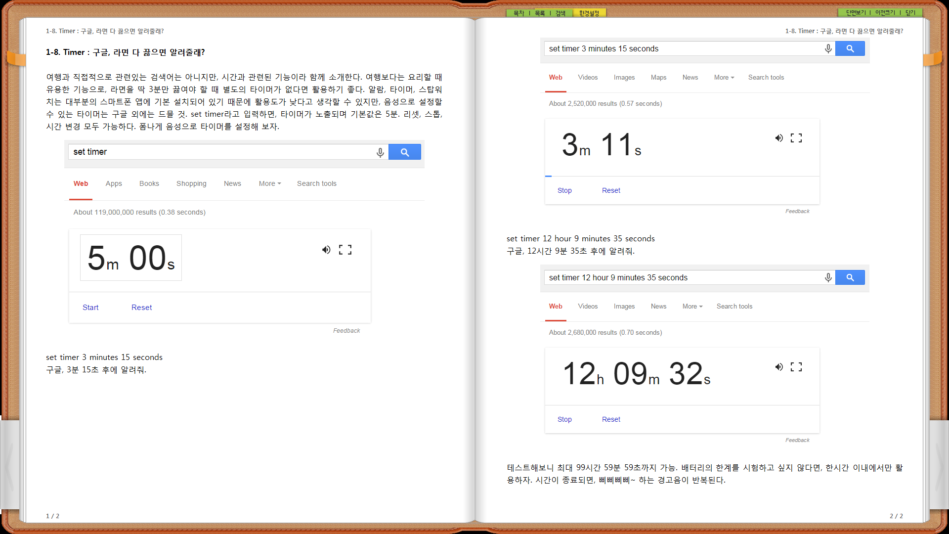Select the Web tab under the '12 hour' timer search

pos(556,307)
